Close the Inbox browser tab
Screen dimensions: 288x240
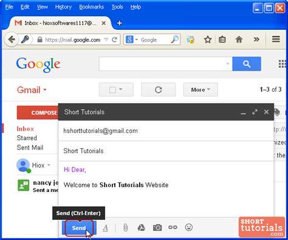click(x=103, y=23)
